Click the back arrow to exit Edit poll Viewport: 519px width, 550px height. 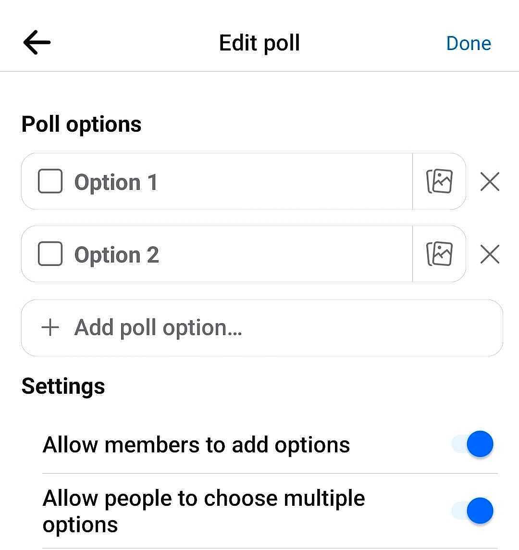(36, 42)
